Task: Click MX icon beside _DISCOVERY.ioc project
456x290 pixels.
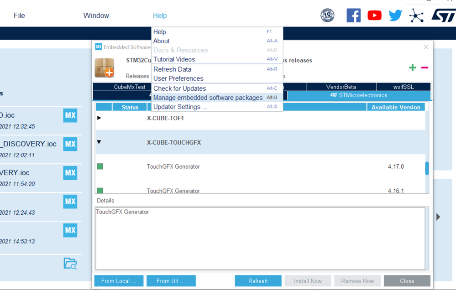Action: tap(70, 144)
